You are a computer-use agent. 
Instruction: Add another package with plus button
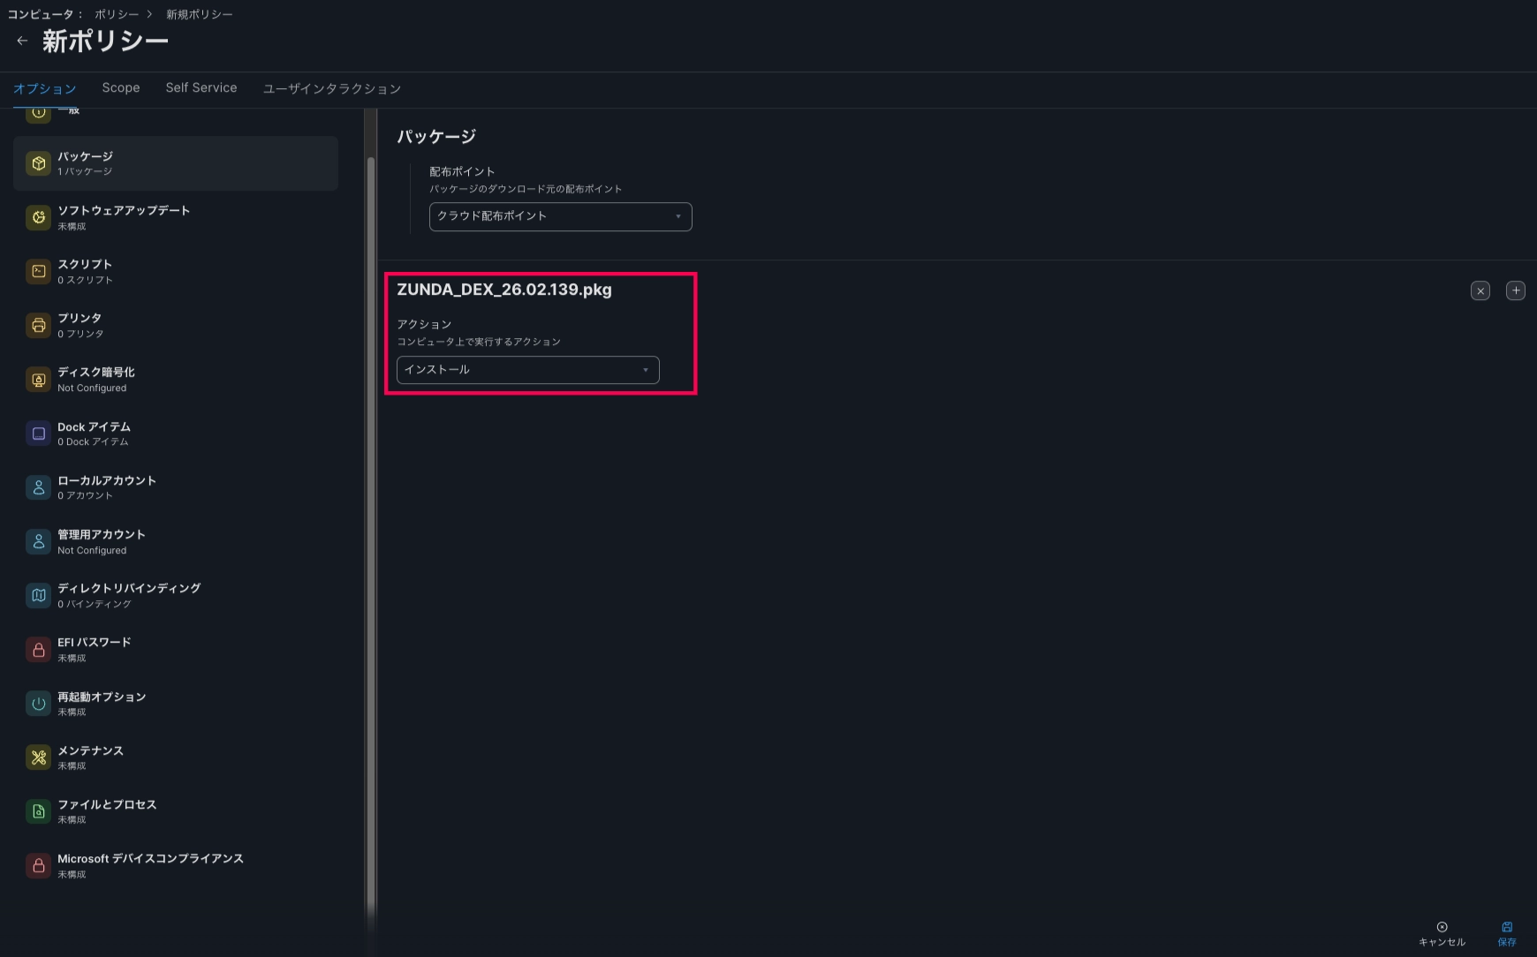pyautogui.click(x=1515, y=290)
